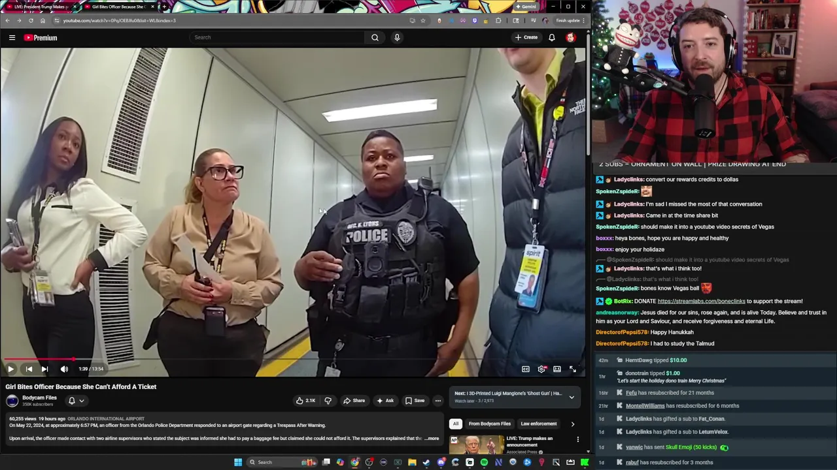Toggle closed captions on the video

coord(526,369)
